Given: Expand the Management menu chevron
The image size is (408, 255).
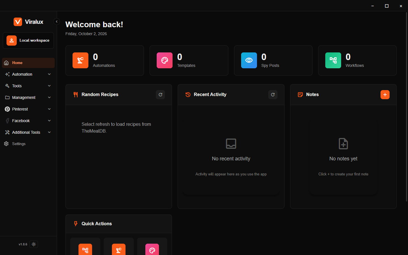Looking at the screenshot, I should pos(49,97).
